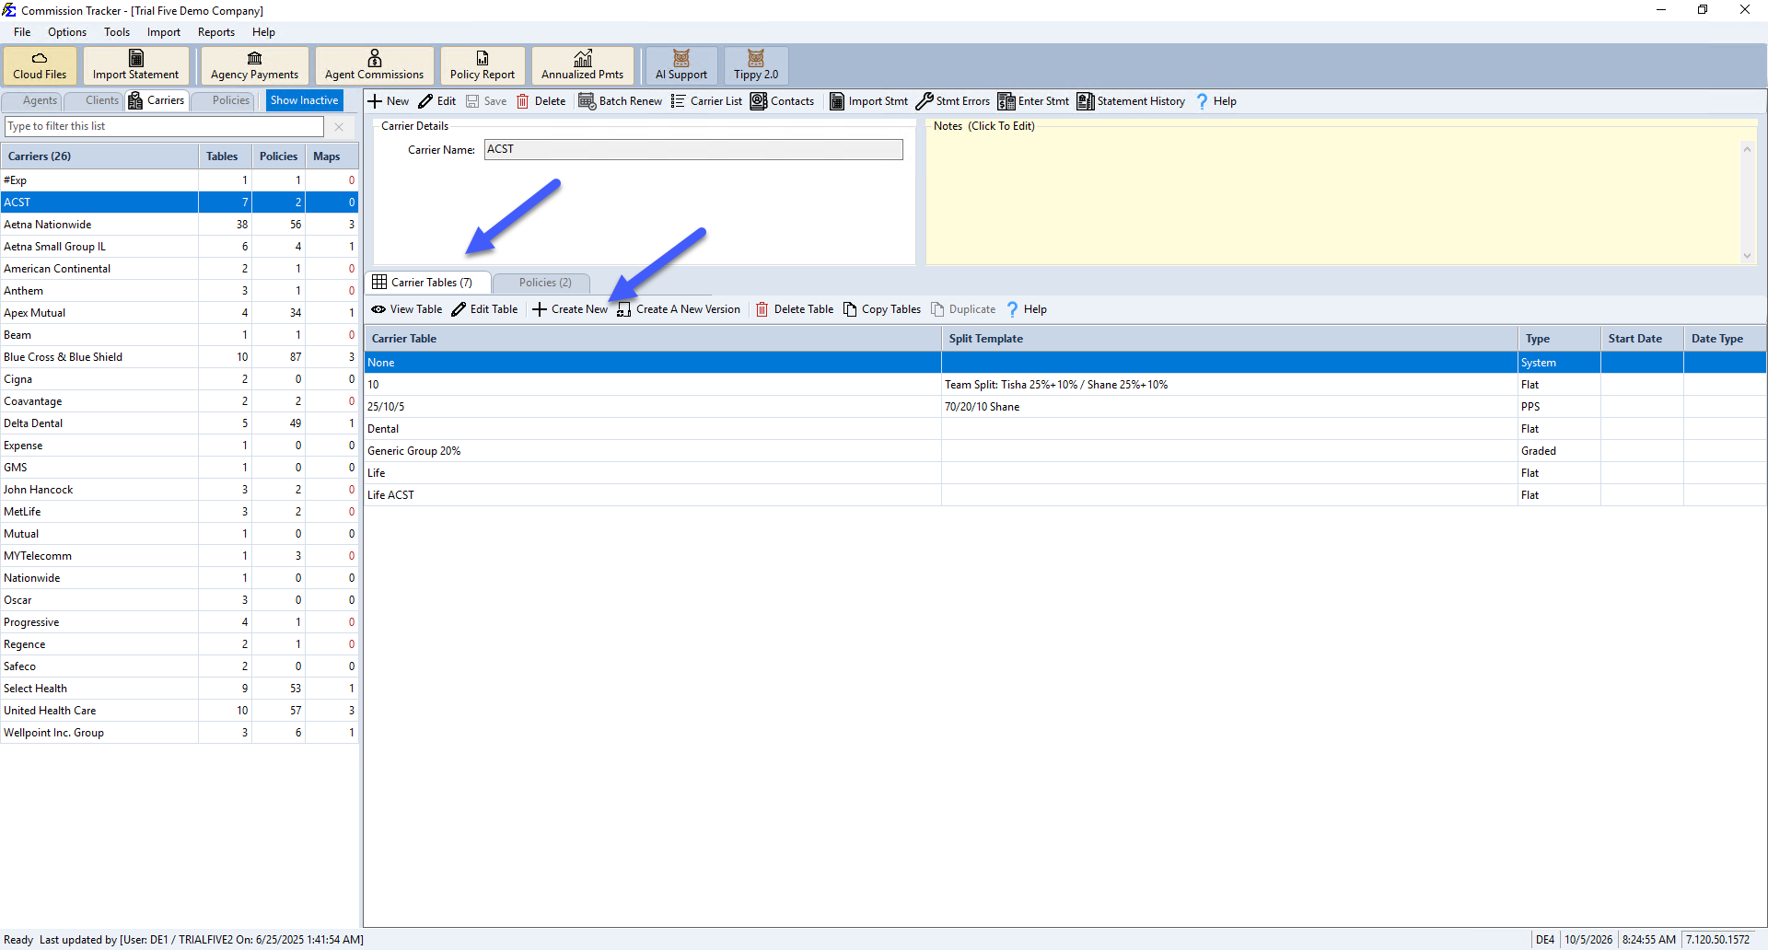
Task: Click View Table eye icon
Action: point(406,309)
